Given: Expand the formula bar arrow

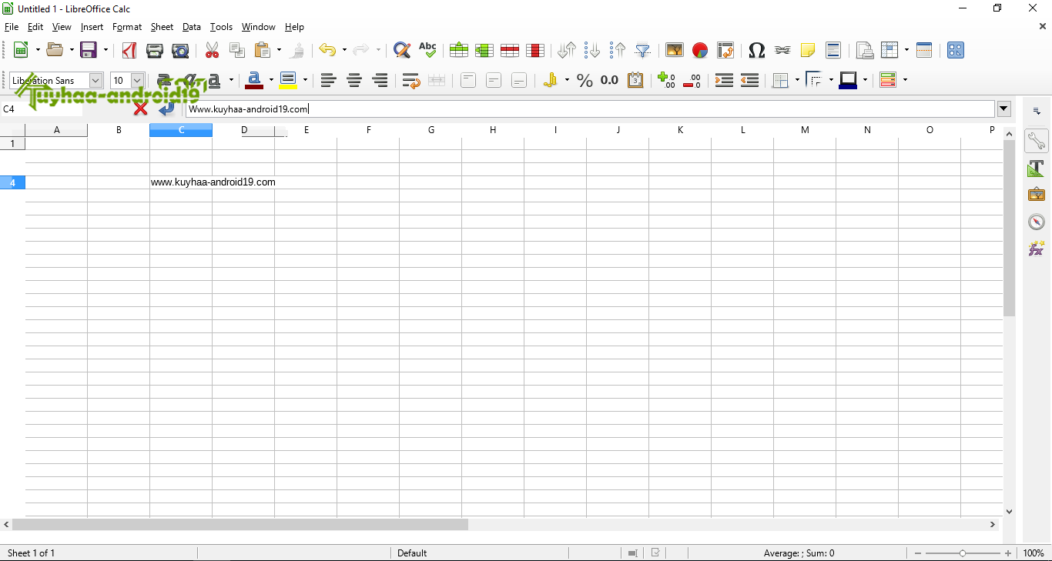Looking at the screenshot, I should click(1003, 109).
